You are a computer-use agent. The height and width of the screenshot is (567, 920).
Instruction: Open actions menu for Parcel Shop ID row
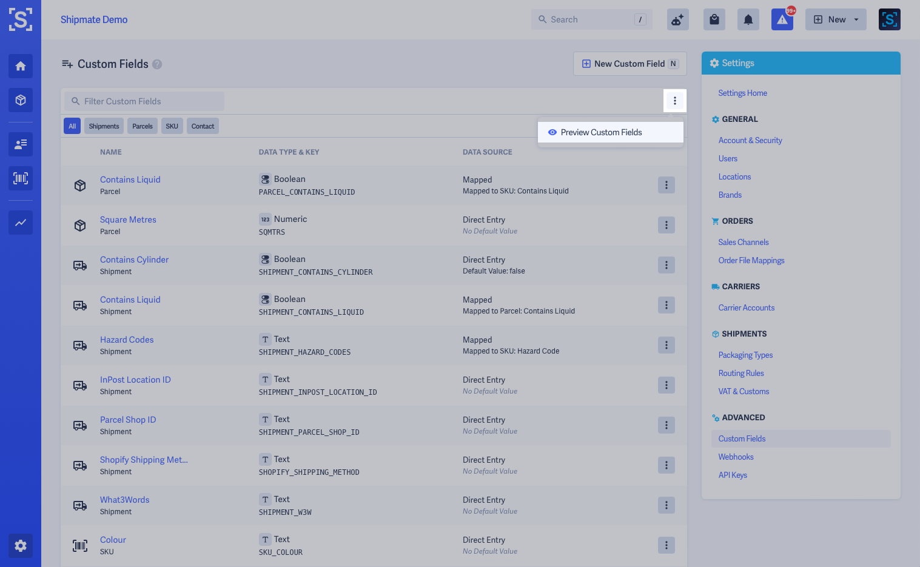coord(666,425)
